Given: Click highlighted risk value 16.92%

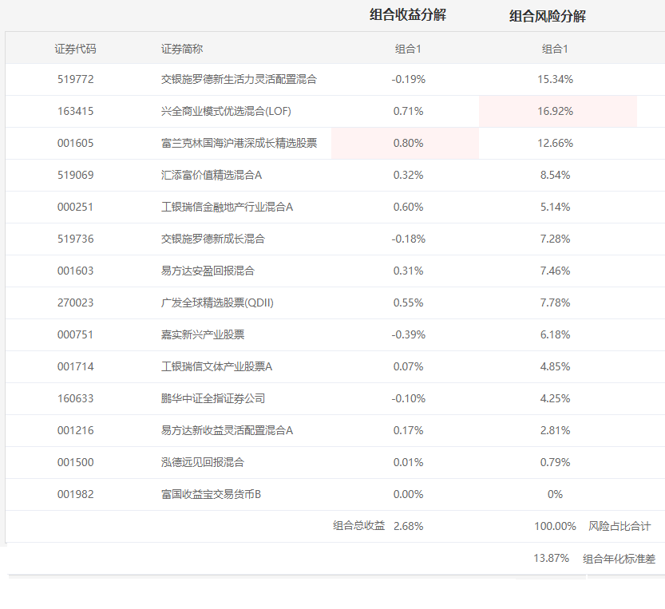Looking at the screenshot, I should coord(555,111).
